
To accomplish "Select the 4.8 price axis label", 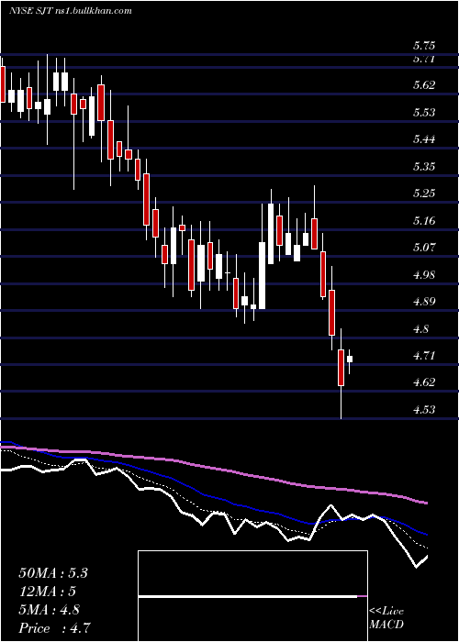I will coord(421,328).
